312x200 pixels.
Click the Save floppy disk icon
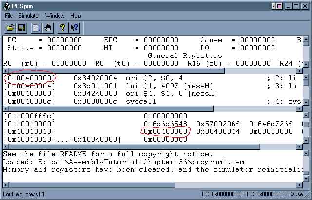(x=21, y=28)
